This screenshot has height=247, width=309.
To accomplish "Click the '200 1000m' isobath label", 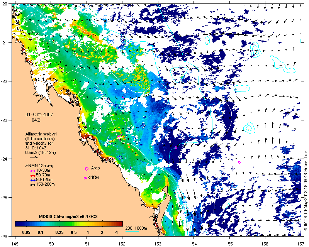I will [136, 228].
